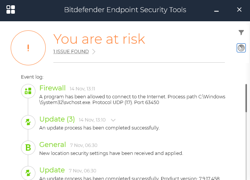Click the General event title

tap(53, 145)
